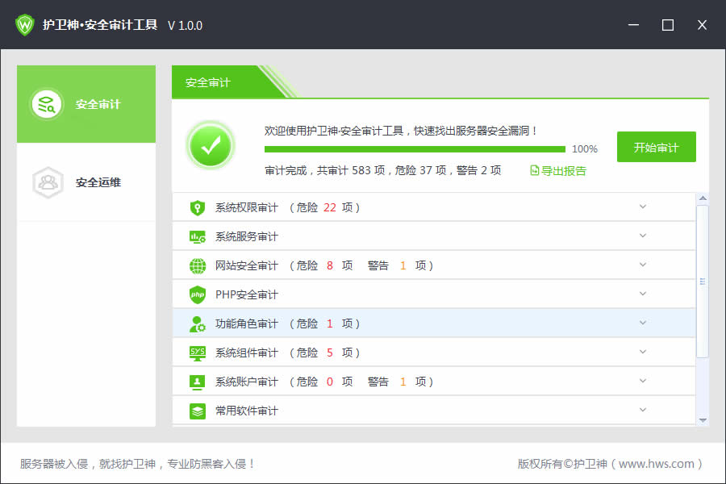Click the 审计完成 summary text
The width and height of the screenshot is (726, 484).
383,170
